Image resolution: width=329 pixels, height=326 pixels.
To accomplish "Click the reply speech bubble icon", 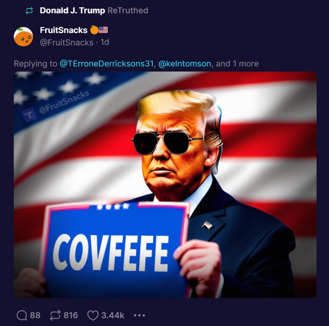I will pyautogui.click(x=22, y=315).
